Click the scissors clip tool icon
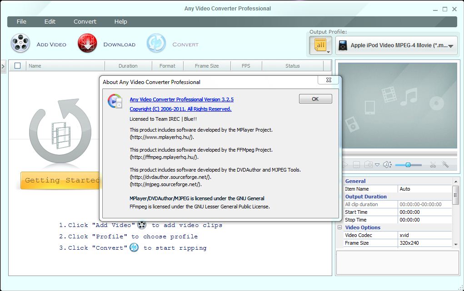This screenshot has height=291, width=464. tap(433, 165)
